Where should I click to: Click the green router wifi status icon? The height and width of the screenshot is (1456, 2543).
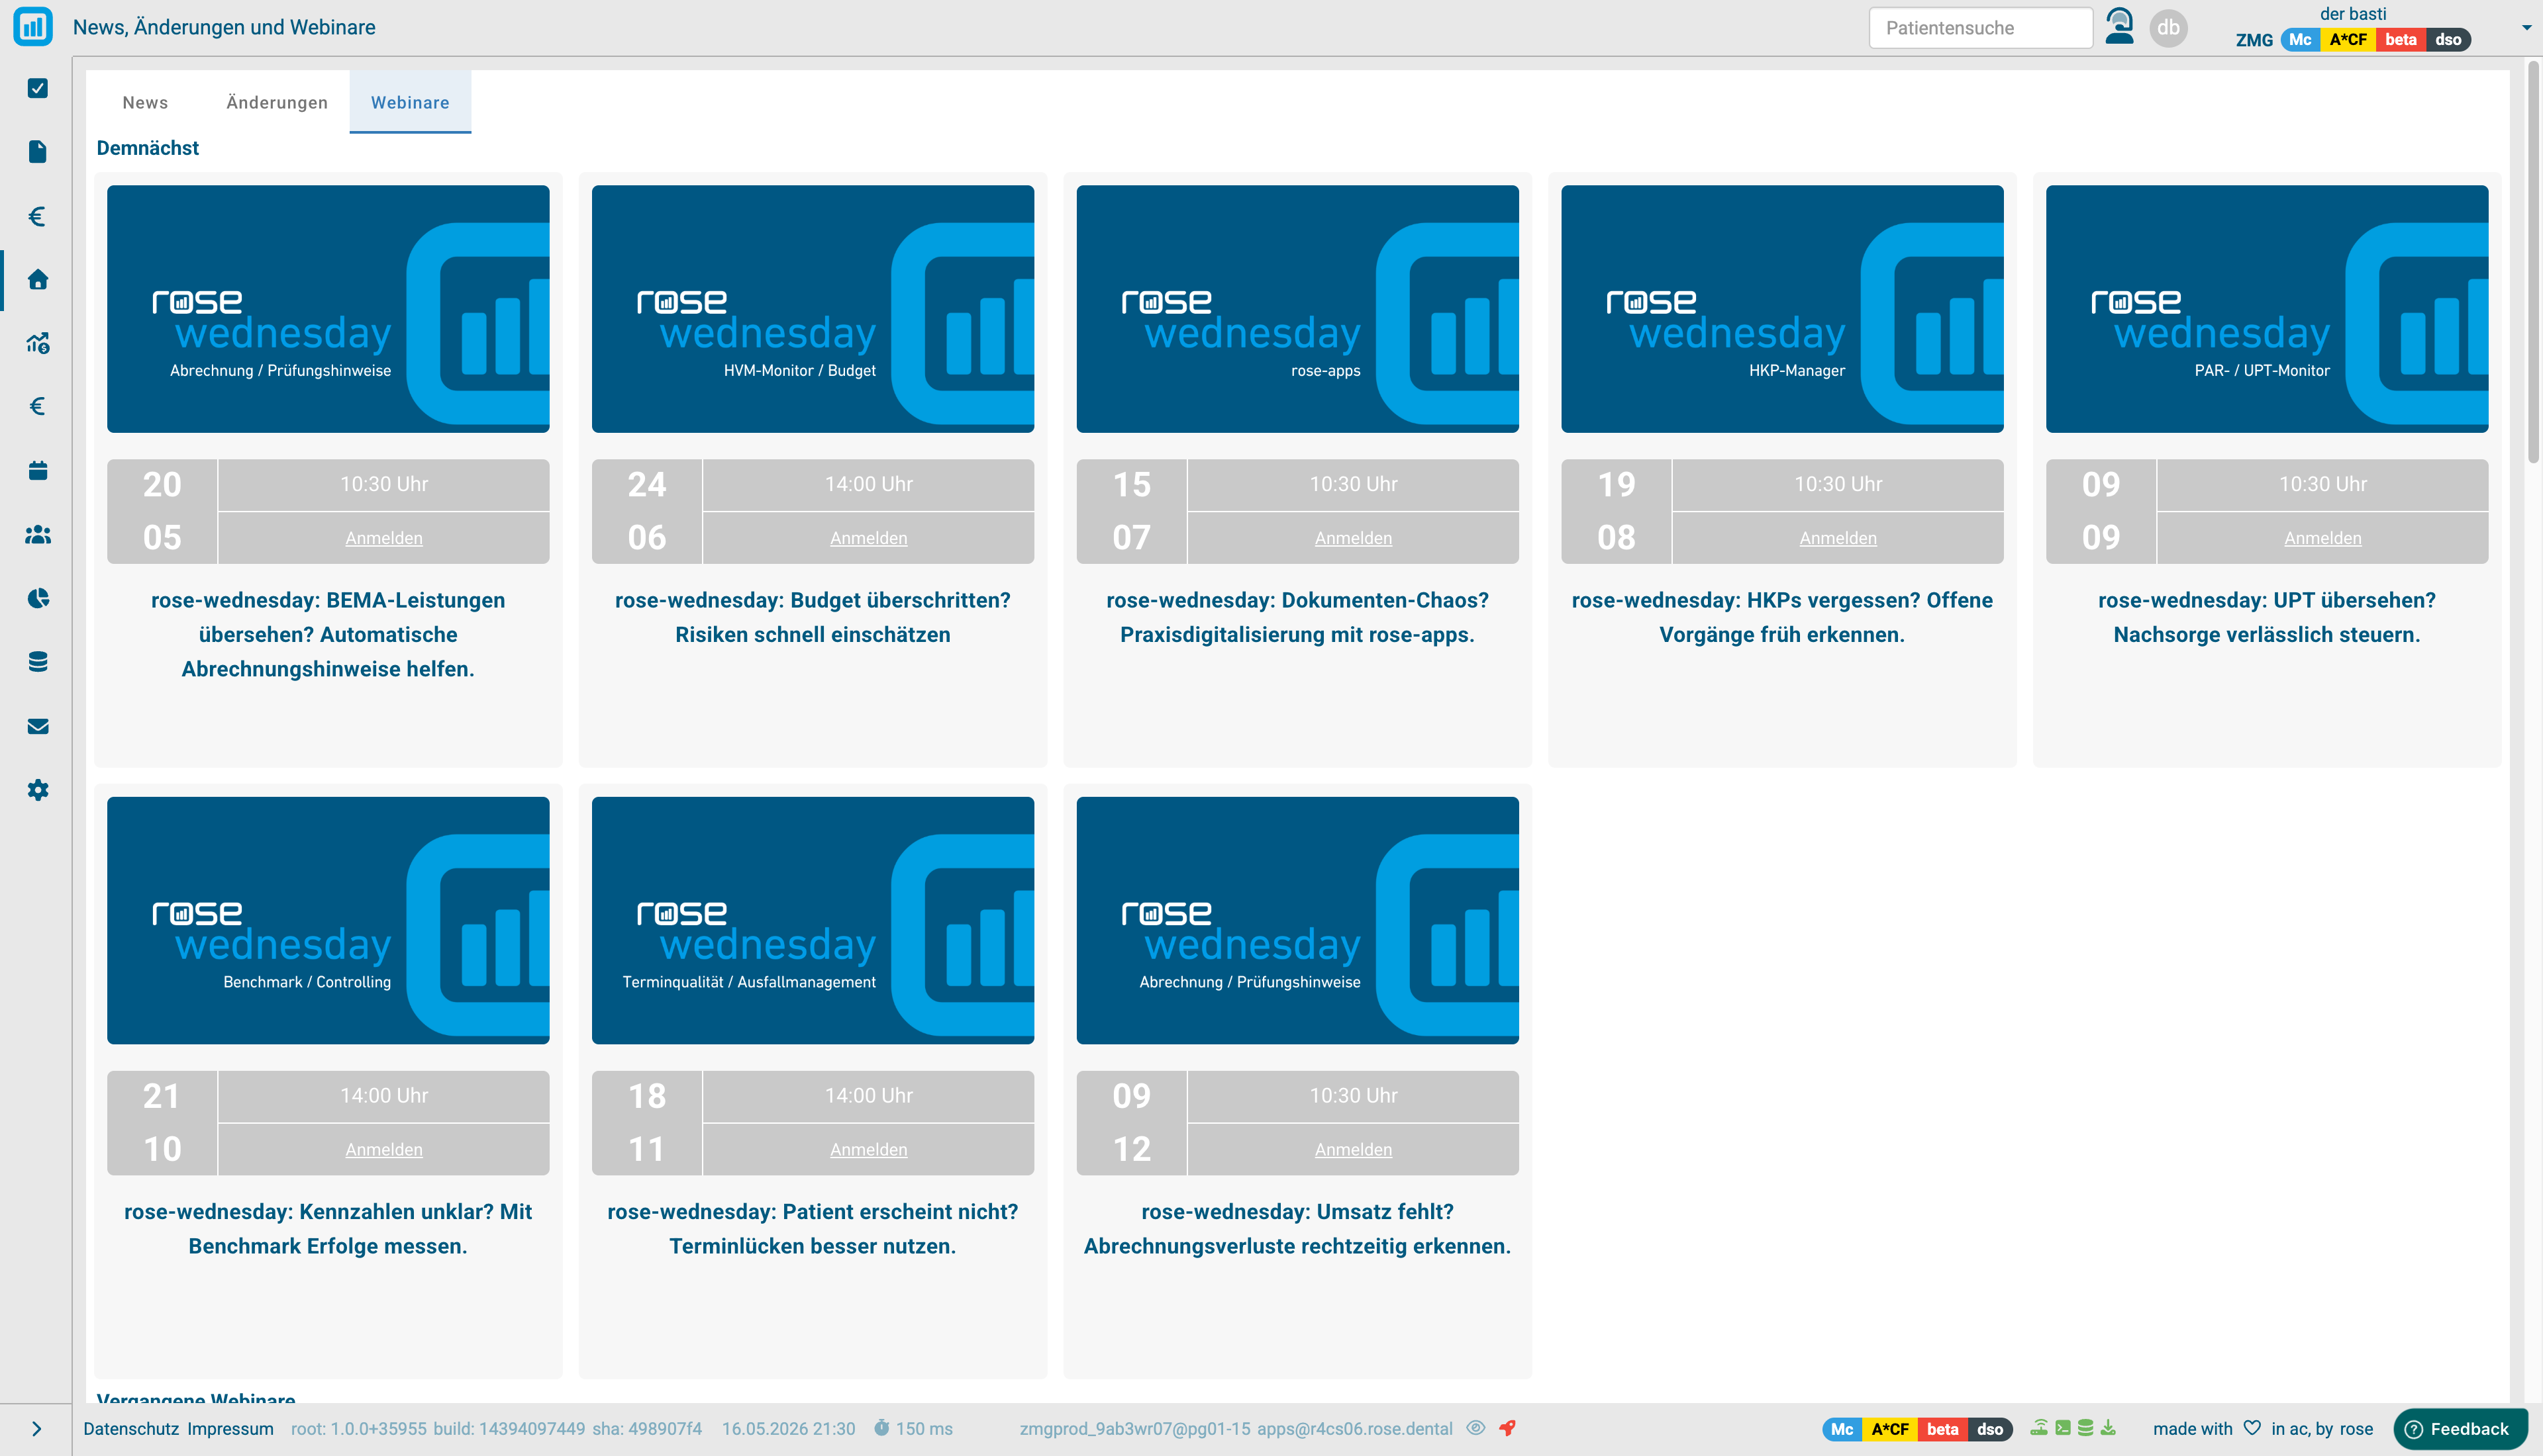2039,1428
